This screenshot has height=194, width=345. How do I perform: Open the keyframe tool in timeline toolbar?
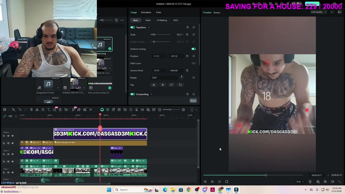coord(66,110)
